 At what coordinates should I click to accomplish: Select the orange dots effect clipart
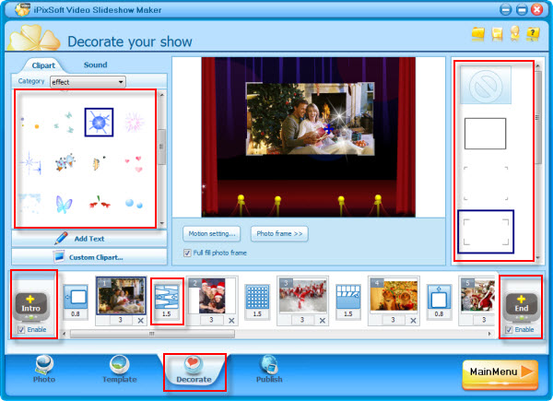tap(29, 123)
